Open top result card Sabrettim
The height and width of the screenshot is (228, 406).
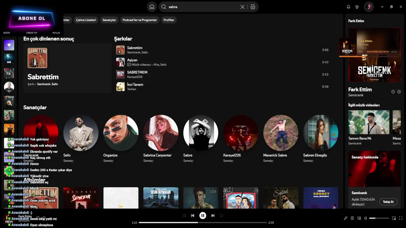[67, 68]
